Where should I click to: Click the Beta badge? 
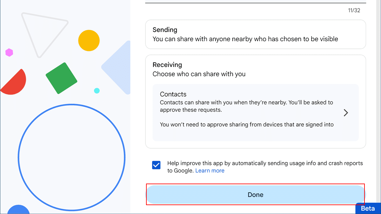(368, 209)
